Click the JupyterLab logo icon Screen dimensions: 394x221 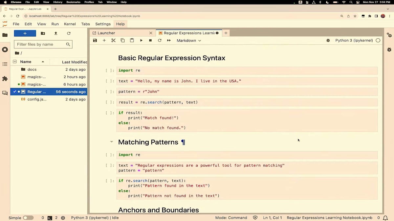pos(5,24)
